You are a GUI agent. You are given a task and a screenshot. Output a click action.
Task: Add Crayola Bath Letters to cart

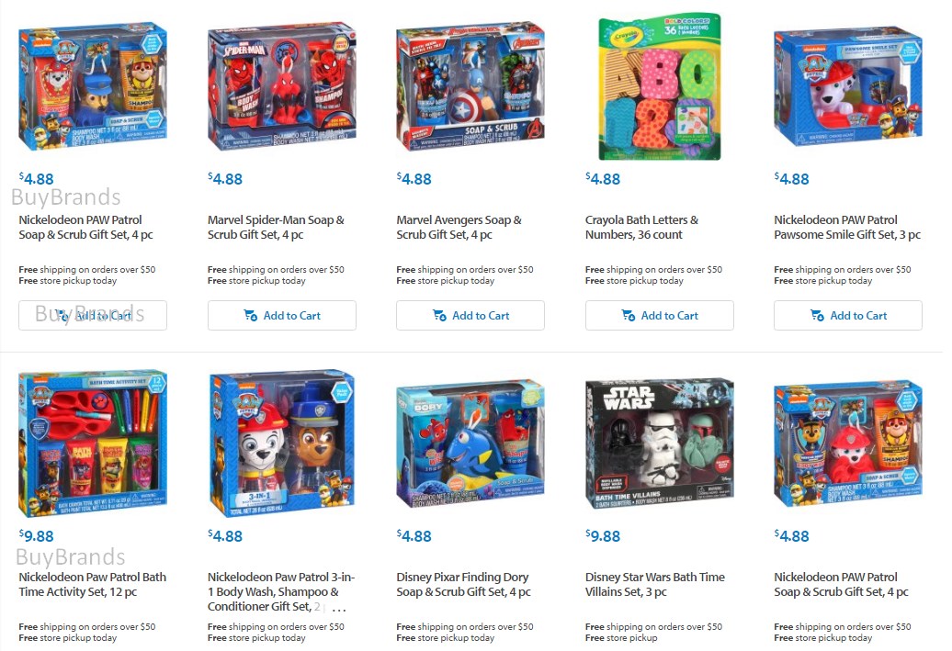[660, 316]
